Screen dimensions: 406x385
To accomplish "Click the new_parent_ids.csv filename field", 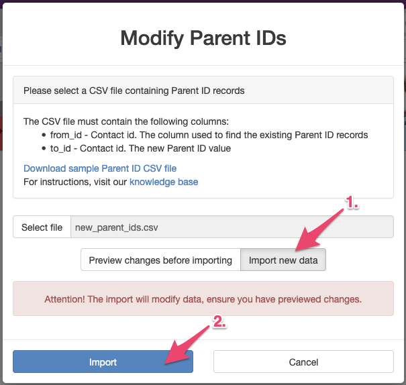I will pos(232,227).
